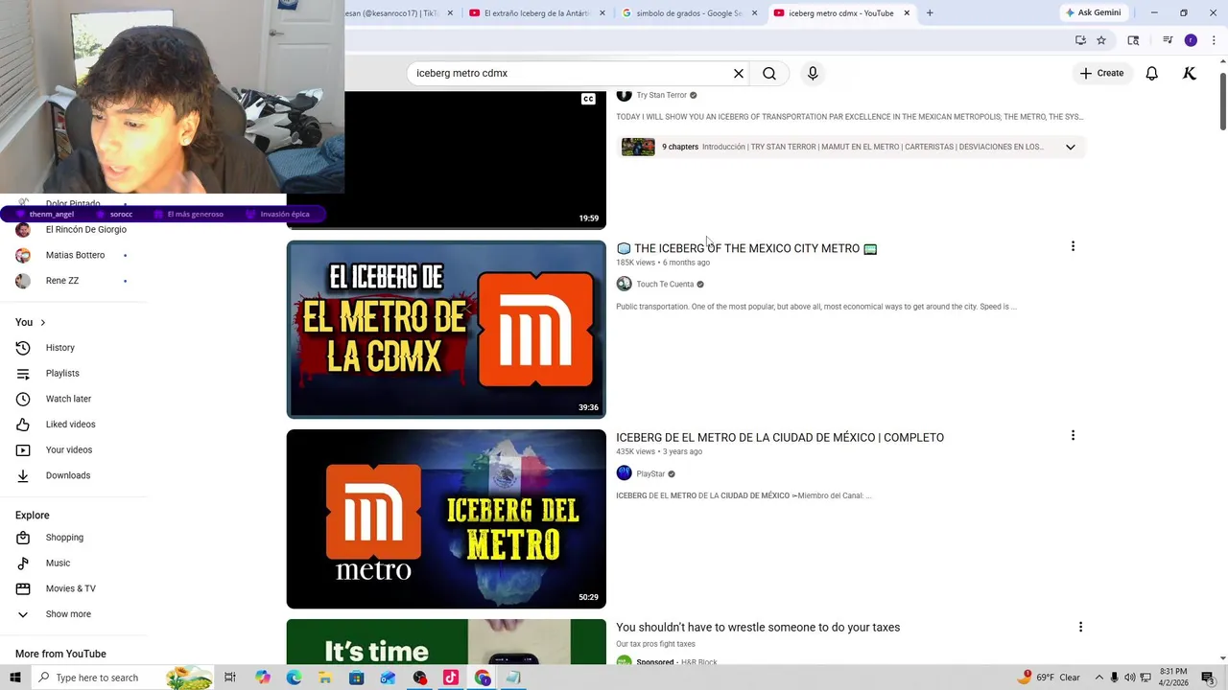Screen dimensions: 1228x690
Task: Start voice search with microphone icon
Action: pos(813,73)
